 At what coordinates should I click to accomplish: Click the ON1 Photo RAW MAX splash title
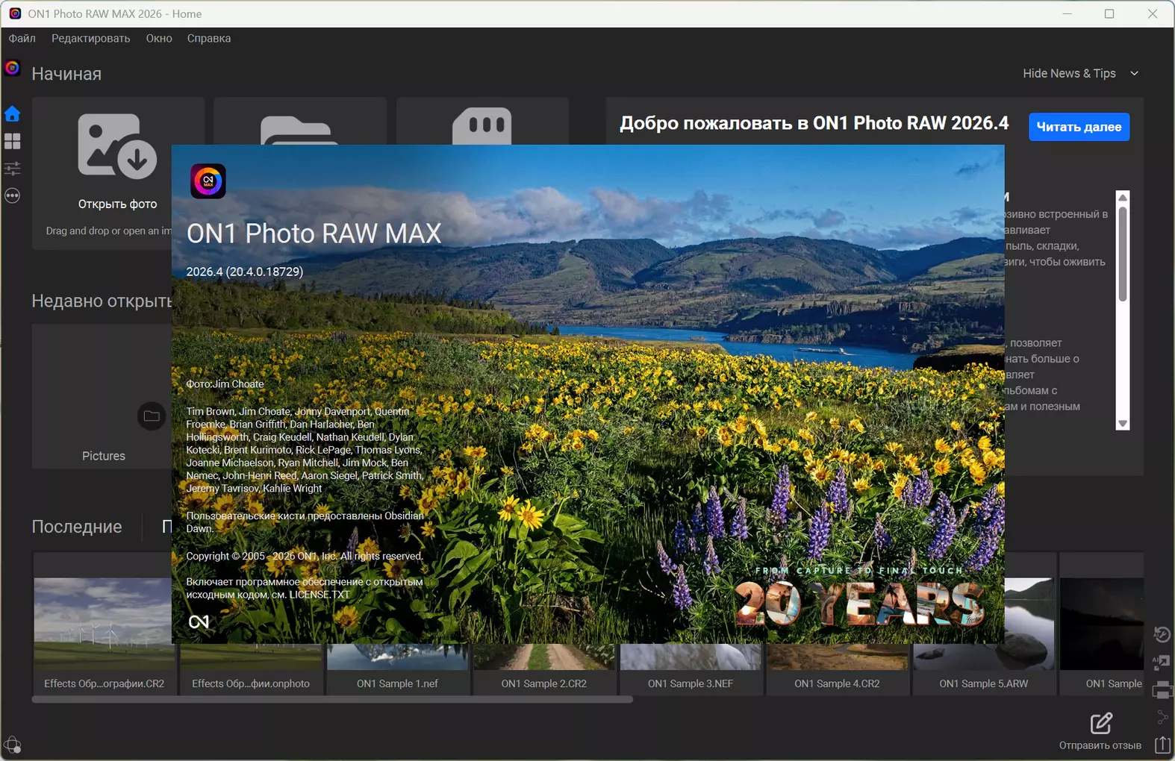point(314,234)
